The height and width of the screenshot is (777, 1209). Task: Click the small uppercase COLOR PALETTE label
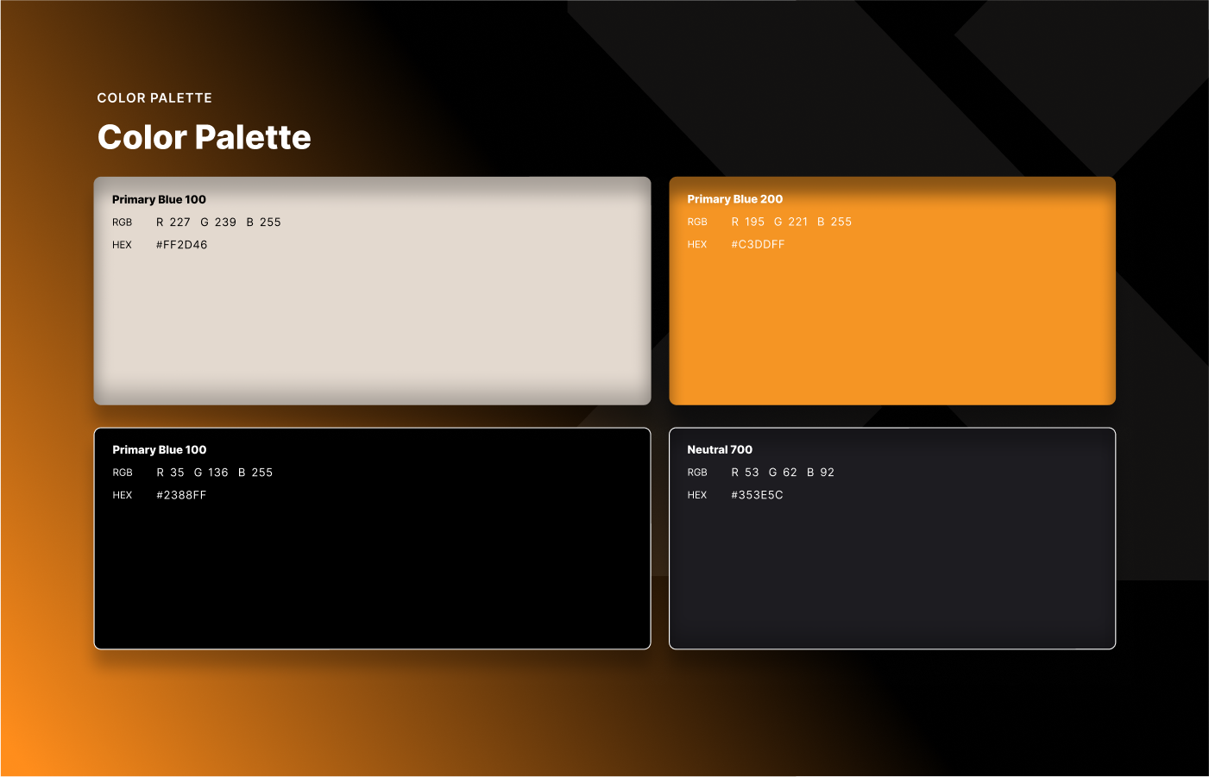pos(154,98)
